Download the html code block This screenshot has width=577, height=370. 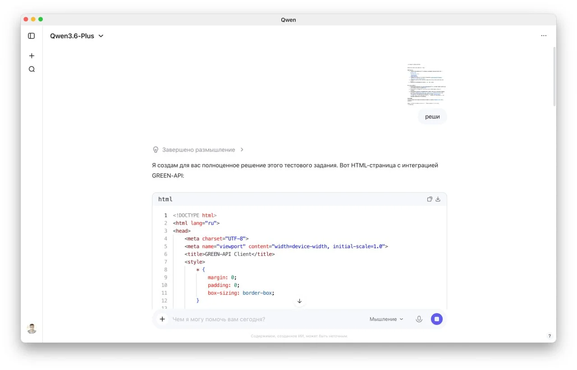coord(438,199)
